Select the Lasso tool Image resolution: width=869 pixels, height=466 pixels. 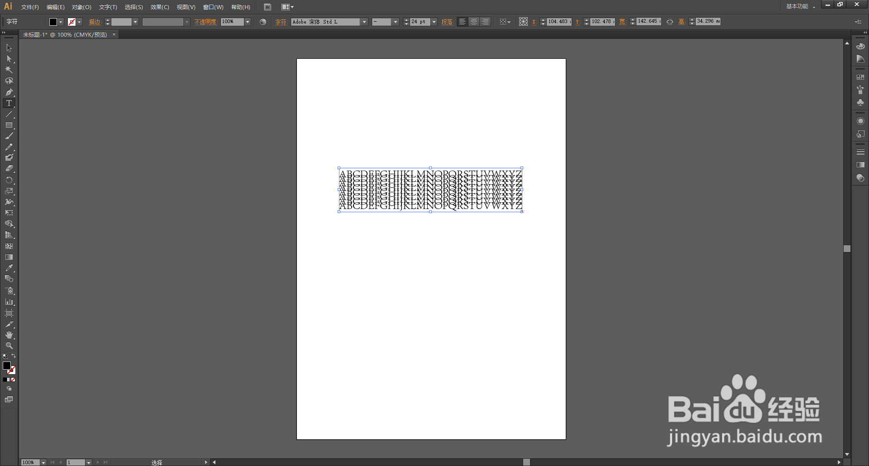9,81
